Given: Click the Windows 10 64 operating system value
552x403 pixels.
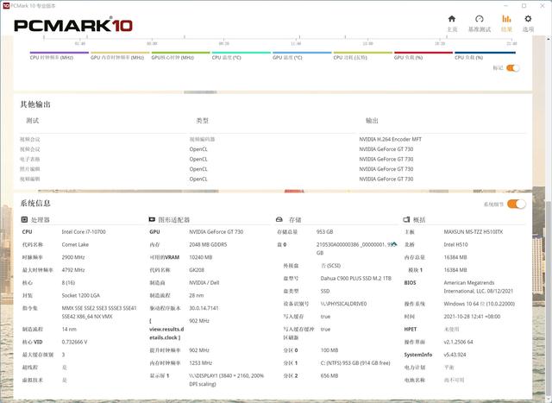Looking at the screenshot, I should (x=480, y=304).
